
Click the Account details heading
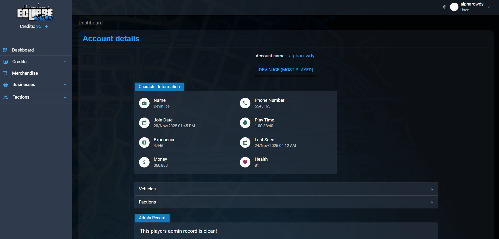pos(111,39)
